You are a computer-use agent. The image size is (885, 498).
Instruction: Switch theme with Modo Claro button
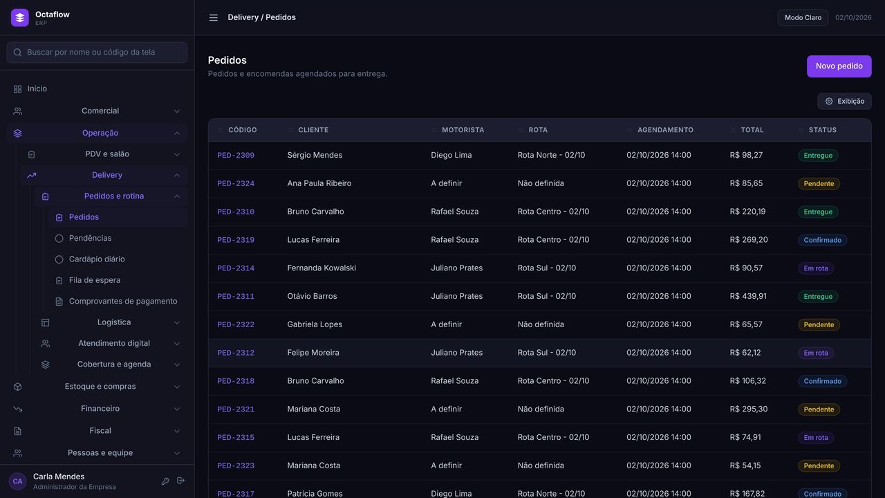point(803,18)
